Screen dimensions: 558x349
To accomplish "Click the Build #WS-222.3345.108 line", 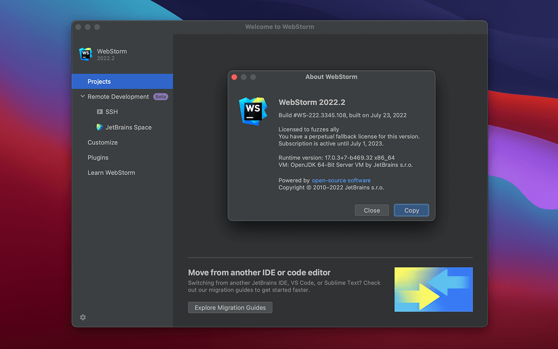I will tap(343, 115).
